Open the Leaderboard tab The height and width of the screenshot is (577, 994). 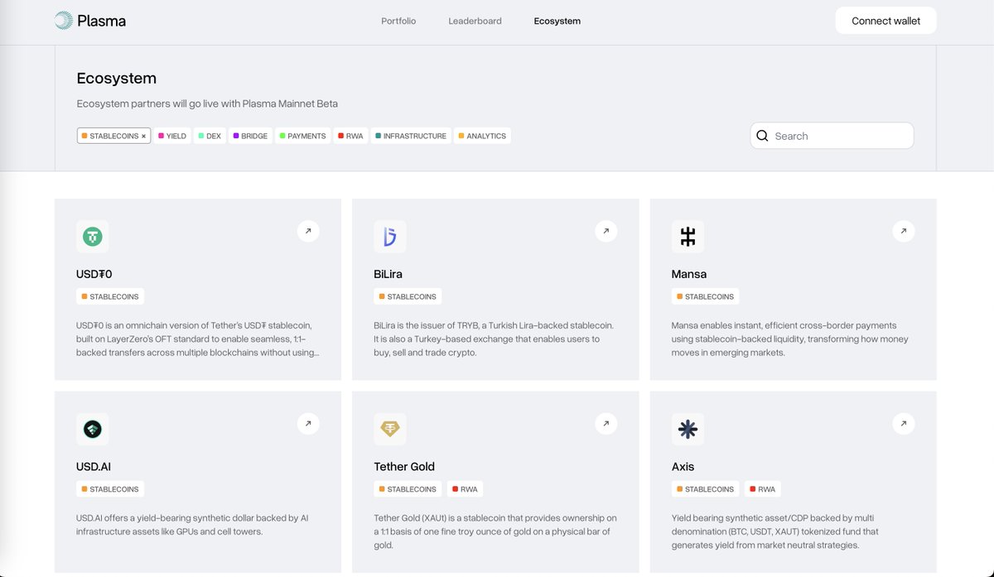[475, 21]
